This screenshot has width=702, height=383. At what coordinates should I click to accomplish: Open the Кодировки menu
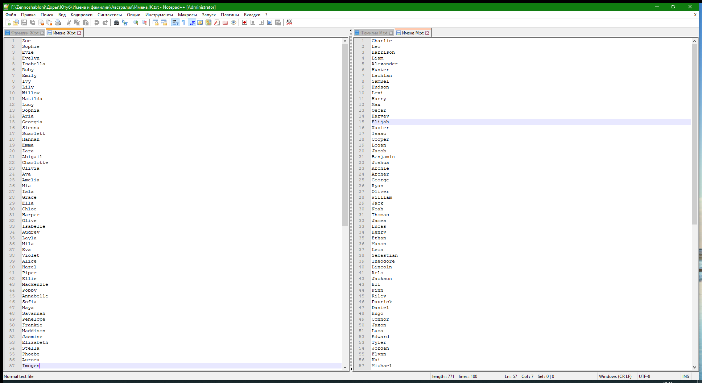pos(81,15)
